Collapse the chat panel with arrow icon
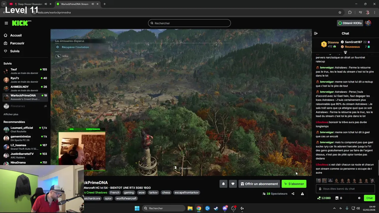Image resolution: width=379 pixels, height=213 pixels. (x=316, y=33)
